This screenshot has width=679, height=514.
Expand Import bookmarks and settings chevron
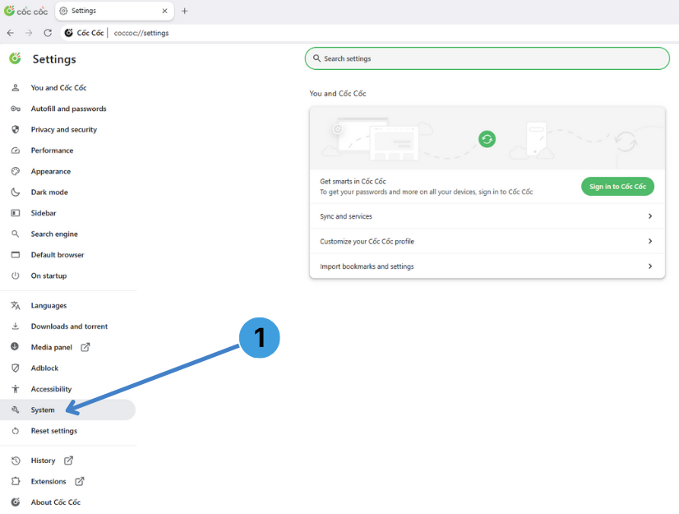click(650, 266)
